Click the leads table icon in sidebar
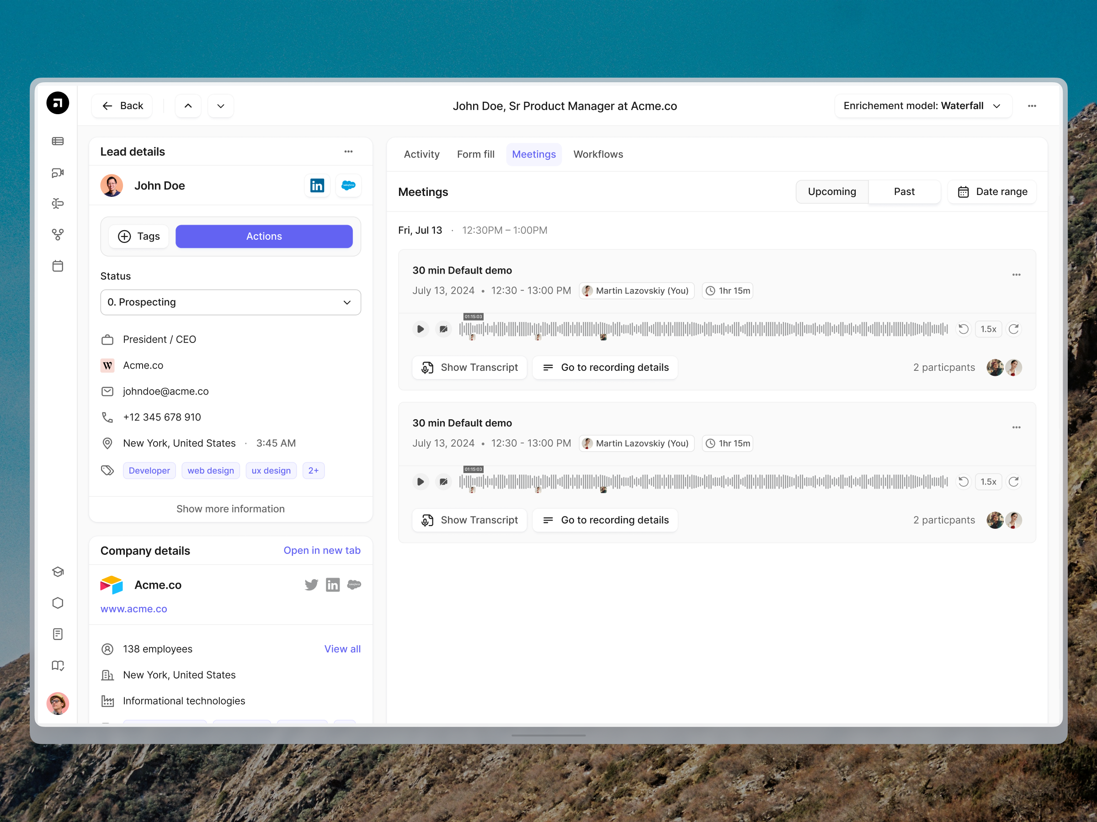Screen dimensions: 1097x822 pos(58,141)
